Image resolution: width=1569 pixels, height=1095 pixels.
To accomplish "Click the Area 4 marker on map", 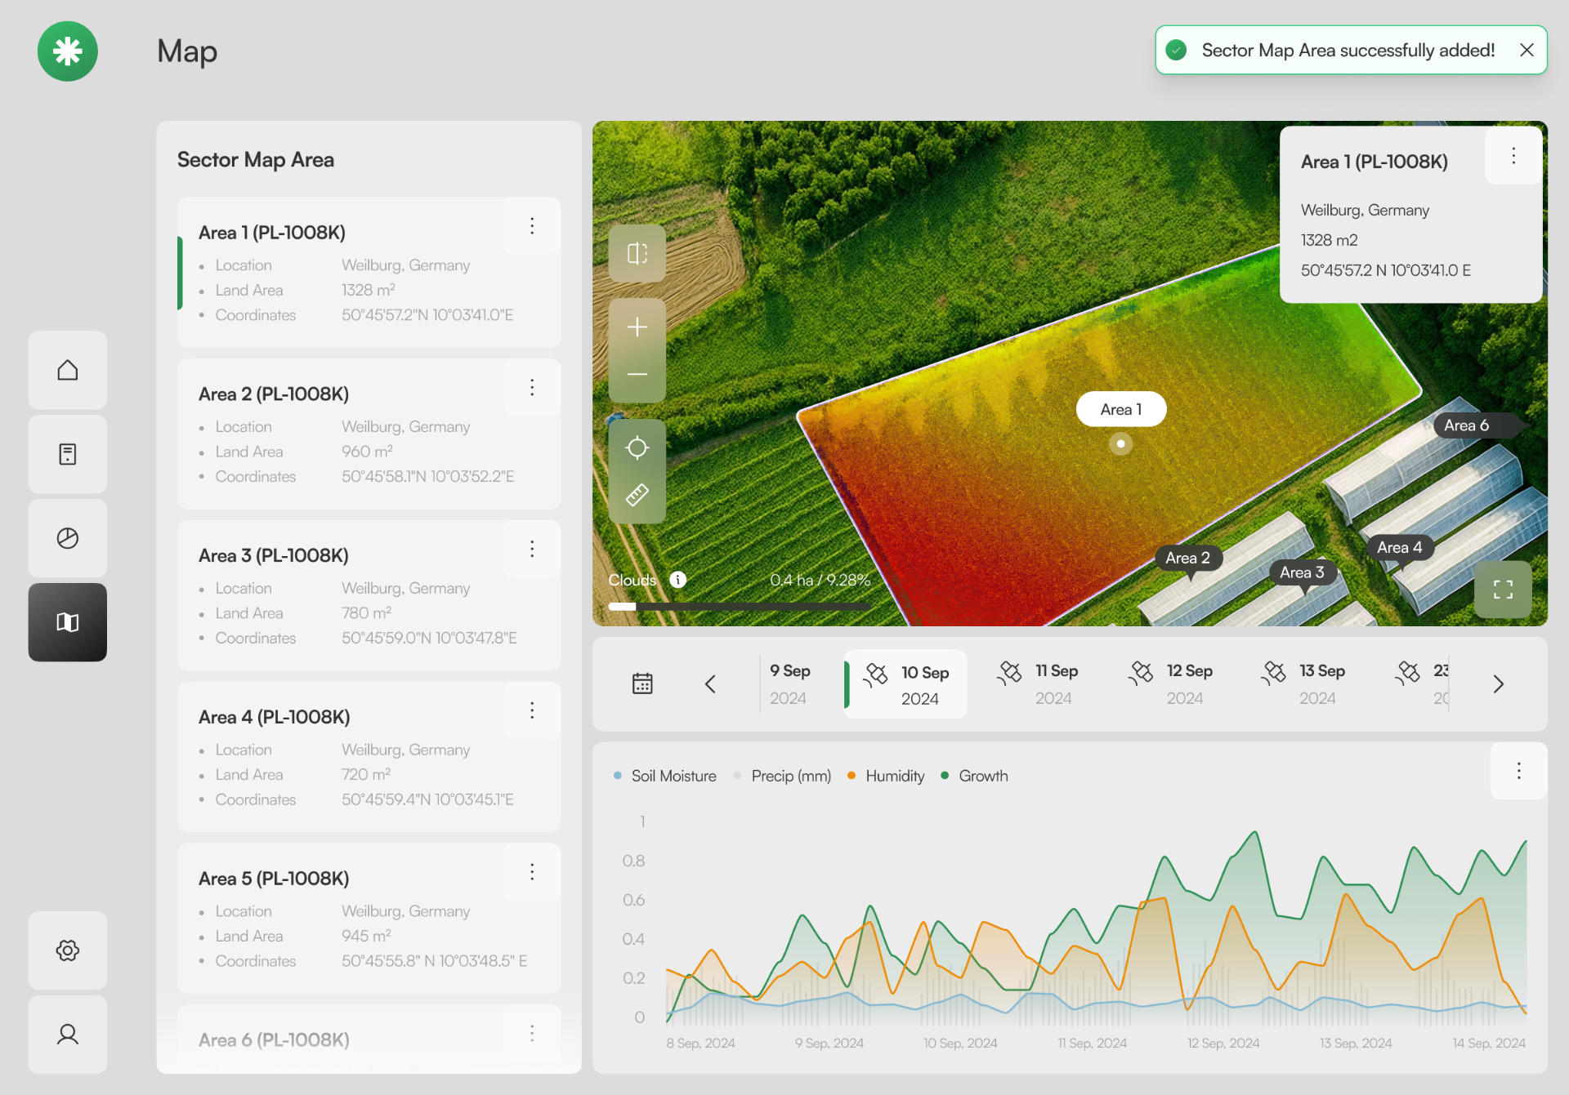I will [1400, 547].
